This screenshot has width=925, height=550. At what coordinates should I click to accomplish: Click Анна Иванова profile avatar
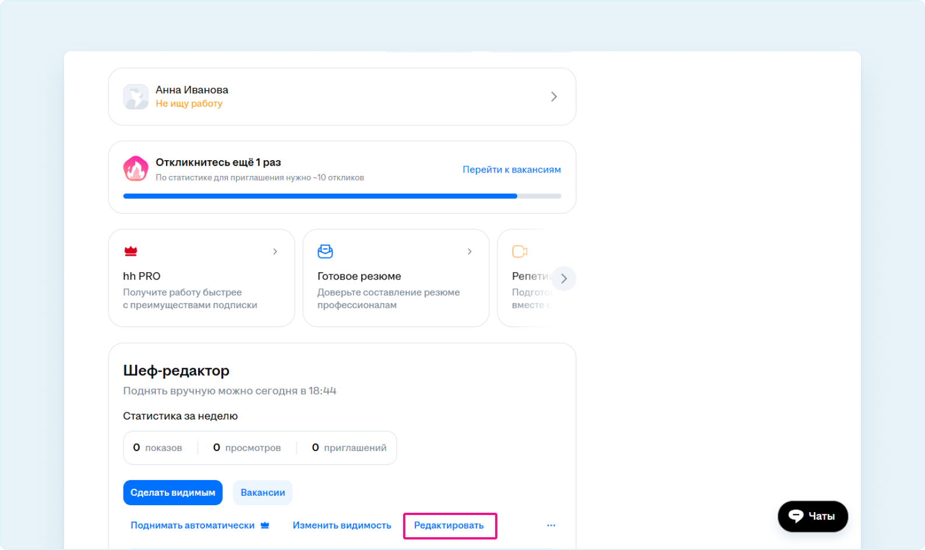(136, 97)
